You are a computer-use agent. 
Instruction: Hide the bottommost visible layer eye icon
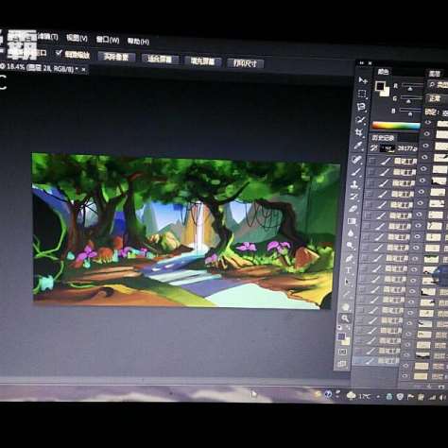pyautogui.click(x=405, y=376)
